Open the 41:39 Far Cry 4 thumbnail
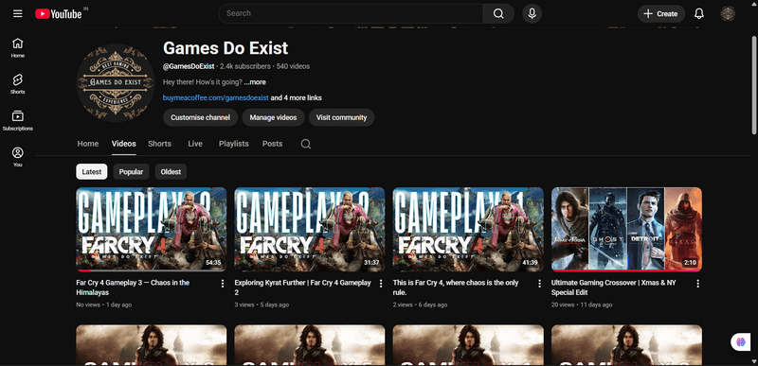The width and height of the screenshot is (758, 366). tap(468, 229)
